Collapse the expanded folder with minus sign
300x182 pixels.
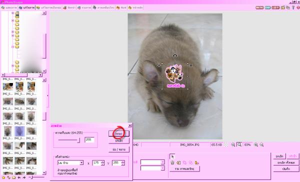click(12, 46)
